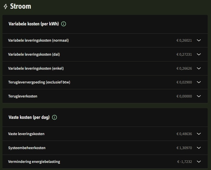Click the lightning bolt icon beside Stroom
Image resolution: width=211 pixels, height=170 pixels.
[6, 6]
